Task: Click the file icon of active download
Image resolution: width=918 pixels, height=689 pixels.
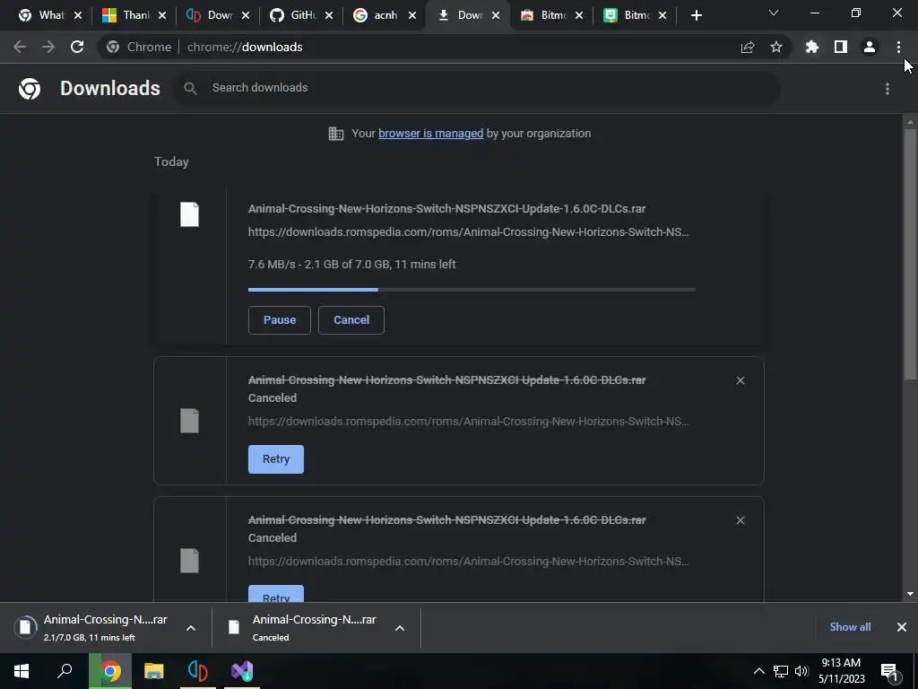Action: pyautogui.click(x=190, y=214)
